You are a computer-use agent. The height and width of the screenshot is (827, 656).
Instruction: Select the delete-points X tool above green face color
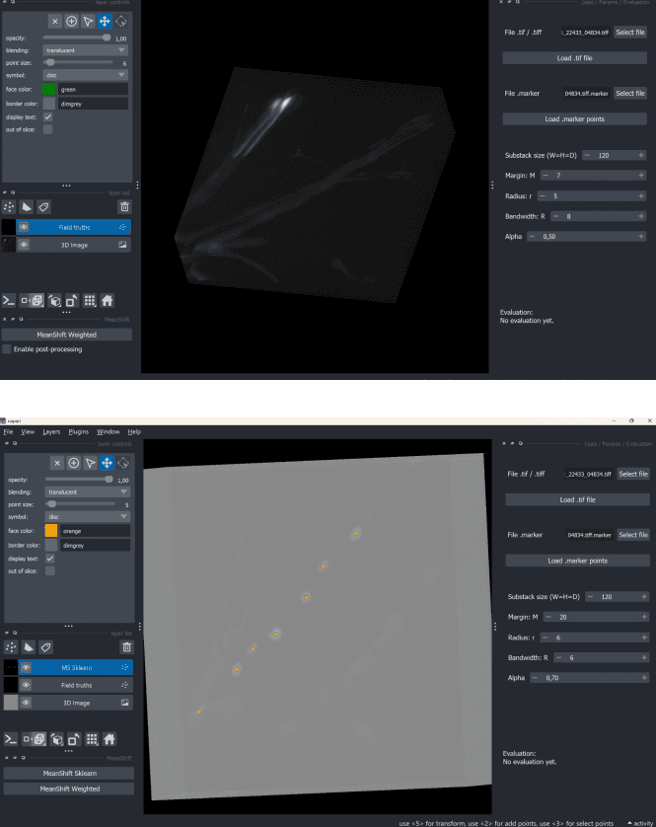[55, 21]
